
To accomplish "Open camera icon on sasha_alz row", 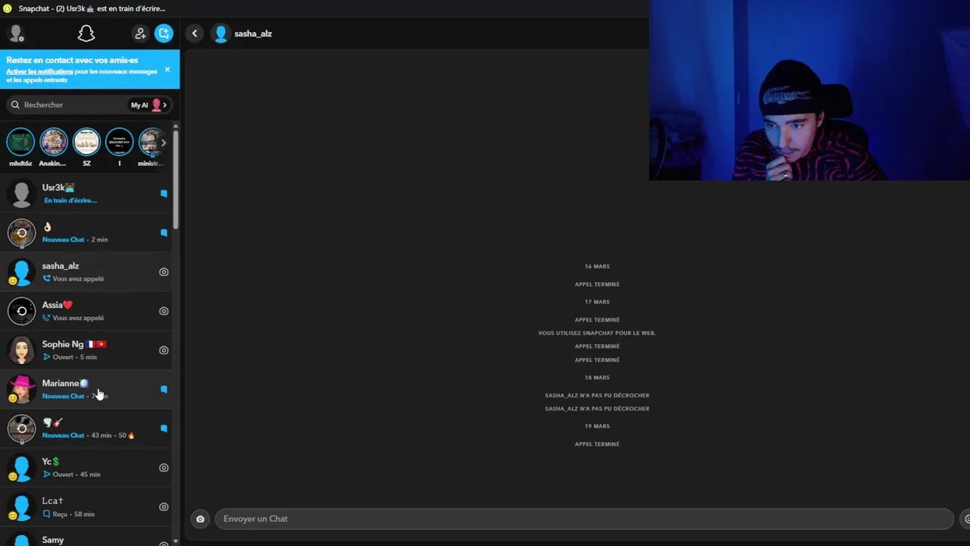I will pos(164,271).
